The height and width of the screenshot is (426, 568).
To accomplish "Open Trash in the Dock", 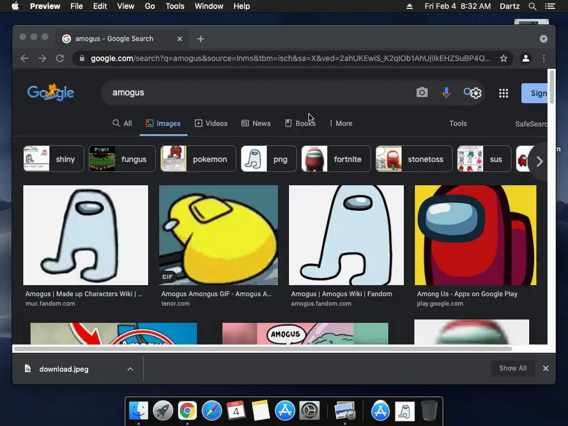I will click(429, 411).
